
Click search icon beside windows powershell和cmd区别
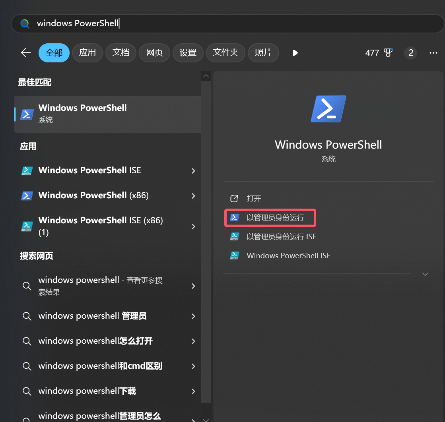point(27,366)
